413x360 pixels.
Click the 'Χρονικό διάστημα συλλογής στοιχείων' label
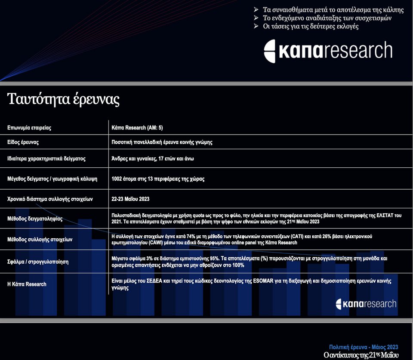(x=50, y=199)
